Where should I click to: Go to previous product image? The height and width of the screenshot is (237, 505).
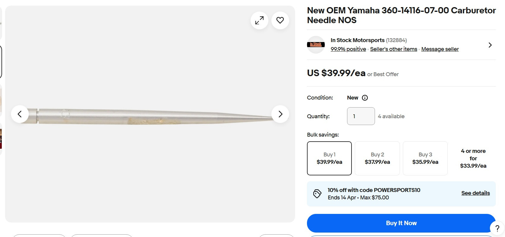point(20,114)
